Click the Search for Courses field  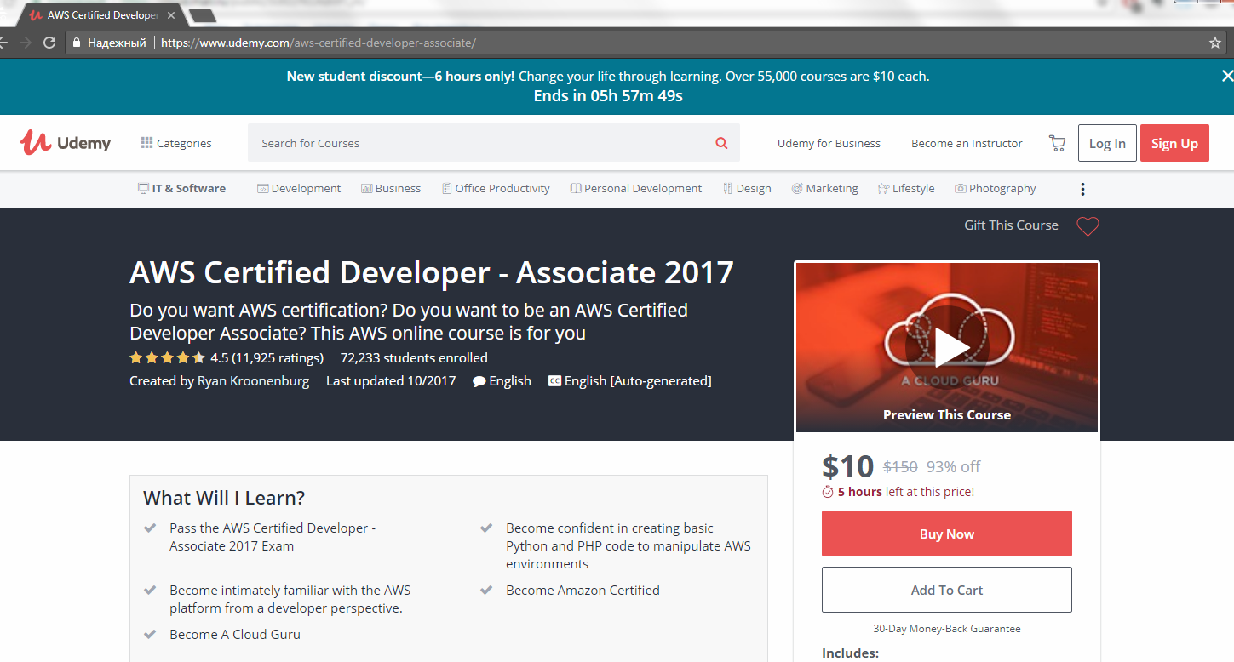494,143
